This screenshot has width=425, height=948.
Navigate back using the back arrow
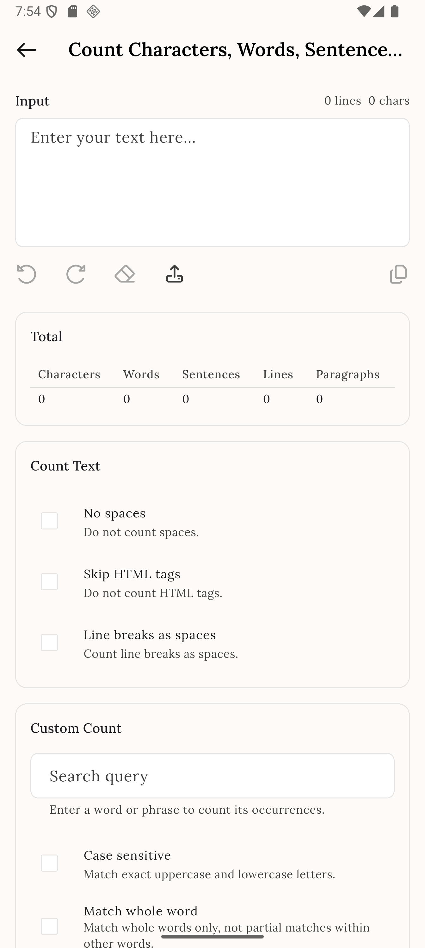26,50
